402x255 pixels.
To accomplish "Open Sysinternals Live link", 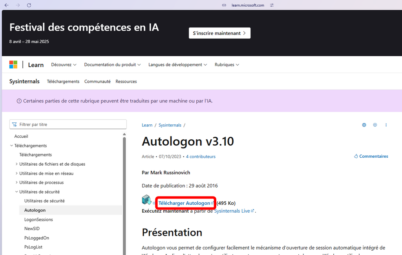I will pos(234,211).
